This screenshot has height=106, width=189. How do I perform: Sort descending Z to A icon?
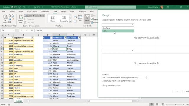(76, 21)
